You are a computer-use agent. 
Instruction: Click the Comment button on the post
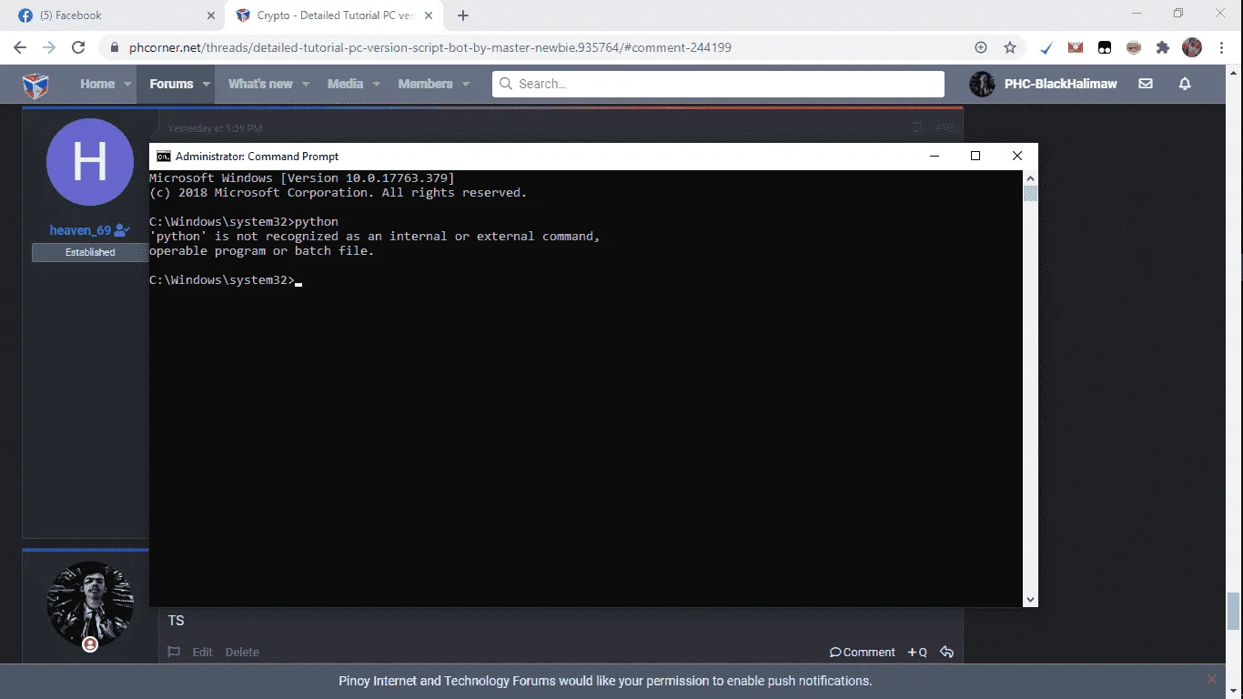coord(863,652)
